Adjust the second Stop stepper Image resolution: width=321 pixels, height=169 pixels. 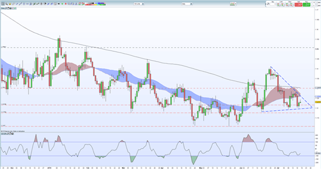[x=292, y=5]
